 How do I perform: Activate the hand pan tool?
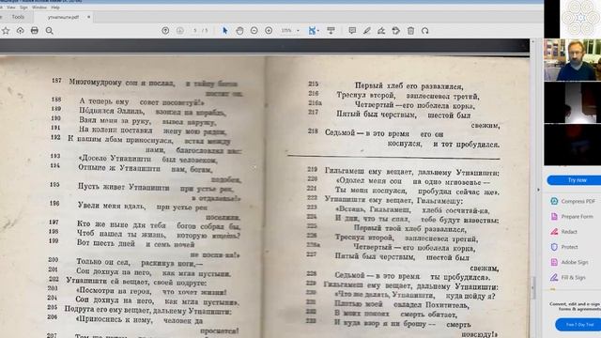coord(239,31)
